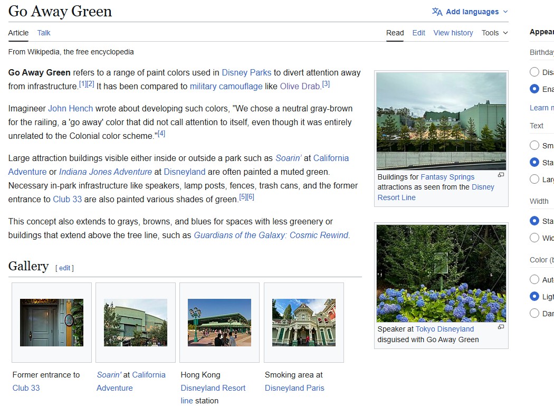Click citation reference [4]

coord(161,133)
